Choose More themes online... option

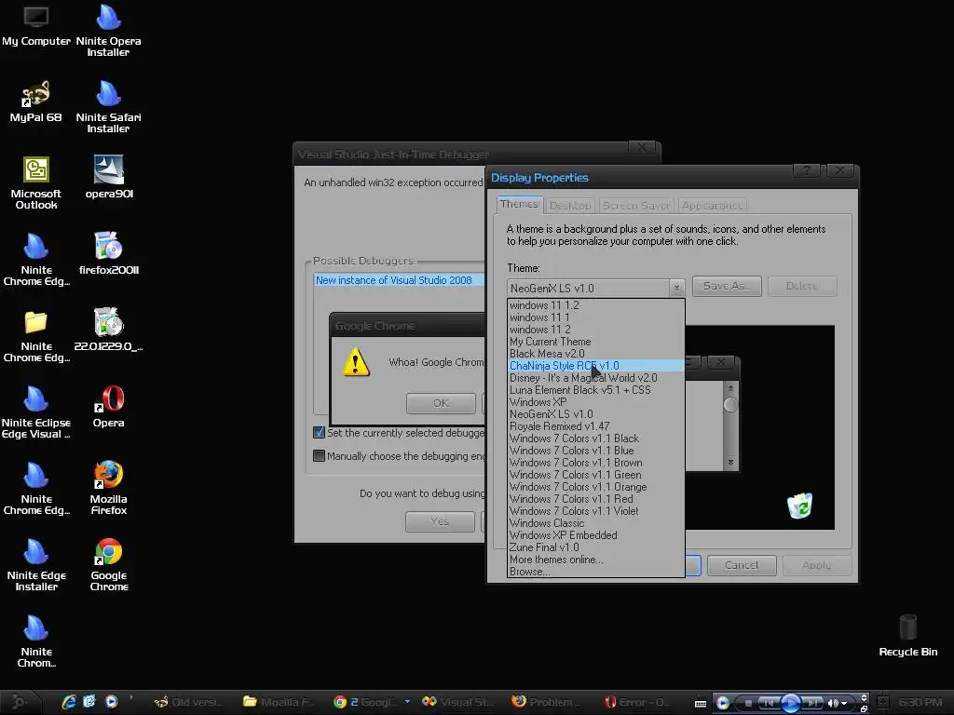pos(596,560)
